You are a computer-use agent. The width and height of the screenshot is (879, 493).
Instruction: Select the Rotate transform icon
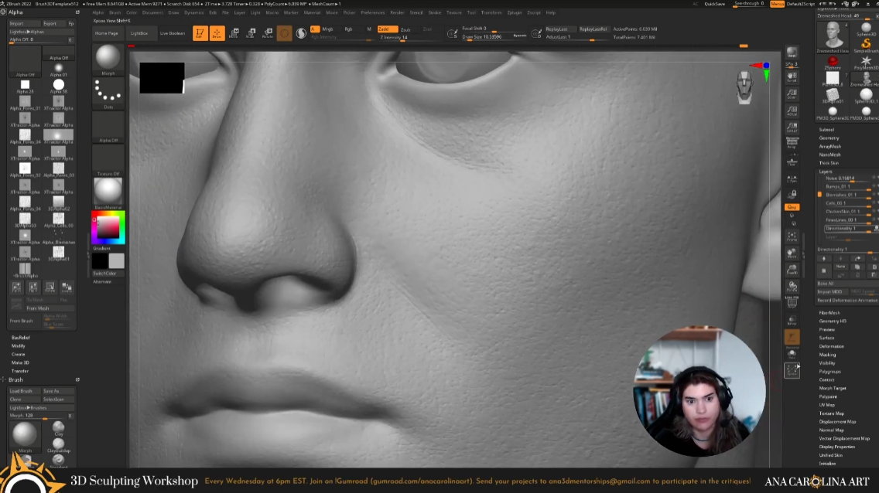pos(268,33)
